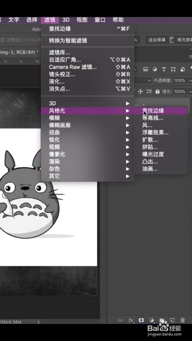Viewport: 192px width, 341px height.
Task: Select 风格化 stylize menu entry
Action: click(x=87, y=111)
